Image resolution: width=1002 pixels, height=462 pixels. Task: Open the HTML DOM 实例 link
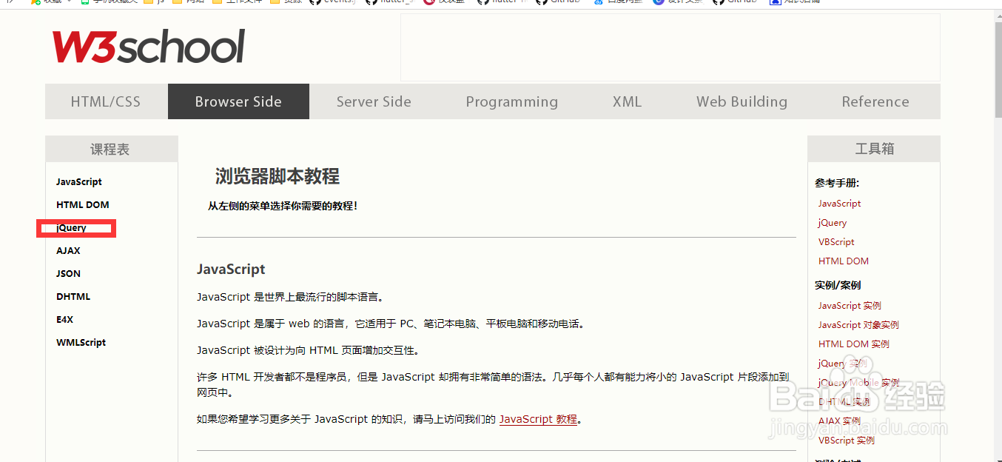click(854, 344)
